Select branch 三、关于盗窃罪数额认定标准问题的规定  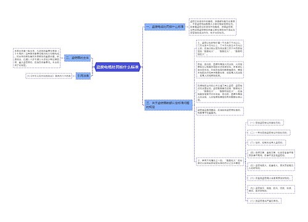point(168,105)
